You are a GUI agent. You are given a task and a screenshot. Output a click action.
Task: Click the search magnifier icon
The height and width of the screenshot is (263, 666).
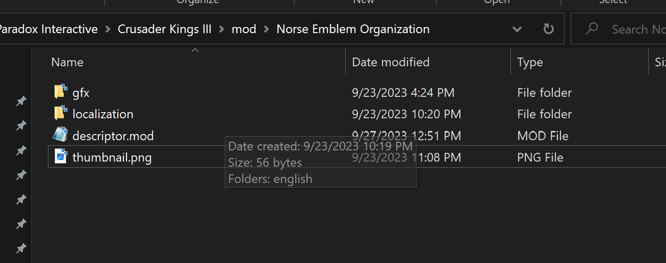[592, 29]
